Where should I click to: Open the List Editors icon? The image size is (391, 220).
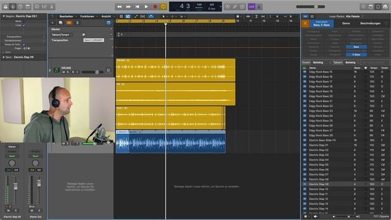point(364,7)
